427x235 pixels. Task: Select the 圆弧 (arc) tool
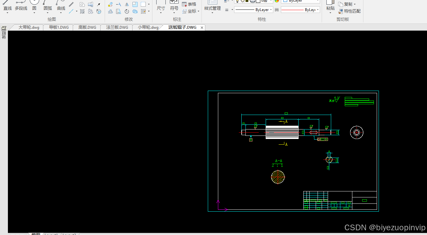click(48, 6)
